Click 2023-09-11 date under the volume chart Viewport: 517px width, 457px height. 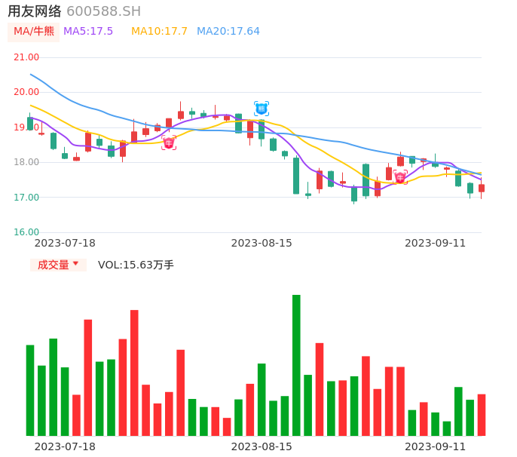click(x=436, y=446)
